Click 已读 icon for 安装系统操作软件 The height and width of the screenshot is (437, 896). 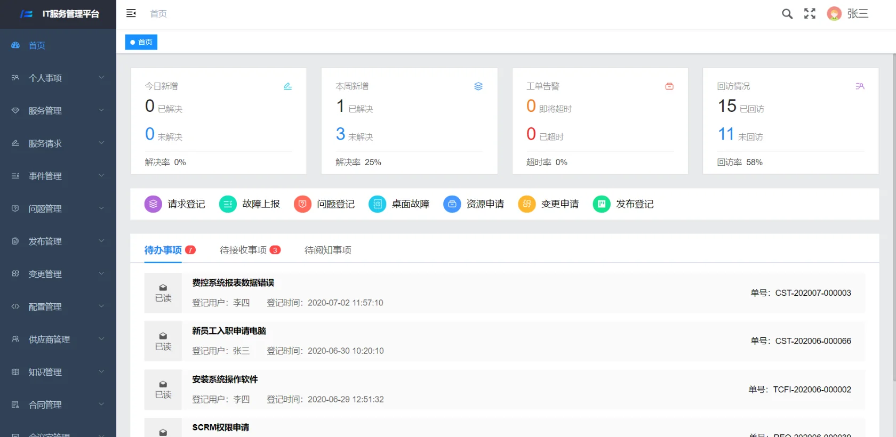pos(163,390)
